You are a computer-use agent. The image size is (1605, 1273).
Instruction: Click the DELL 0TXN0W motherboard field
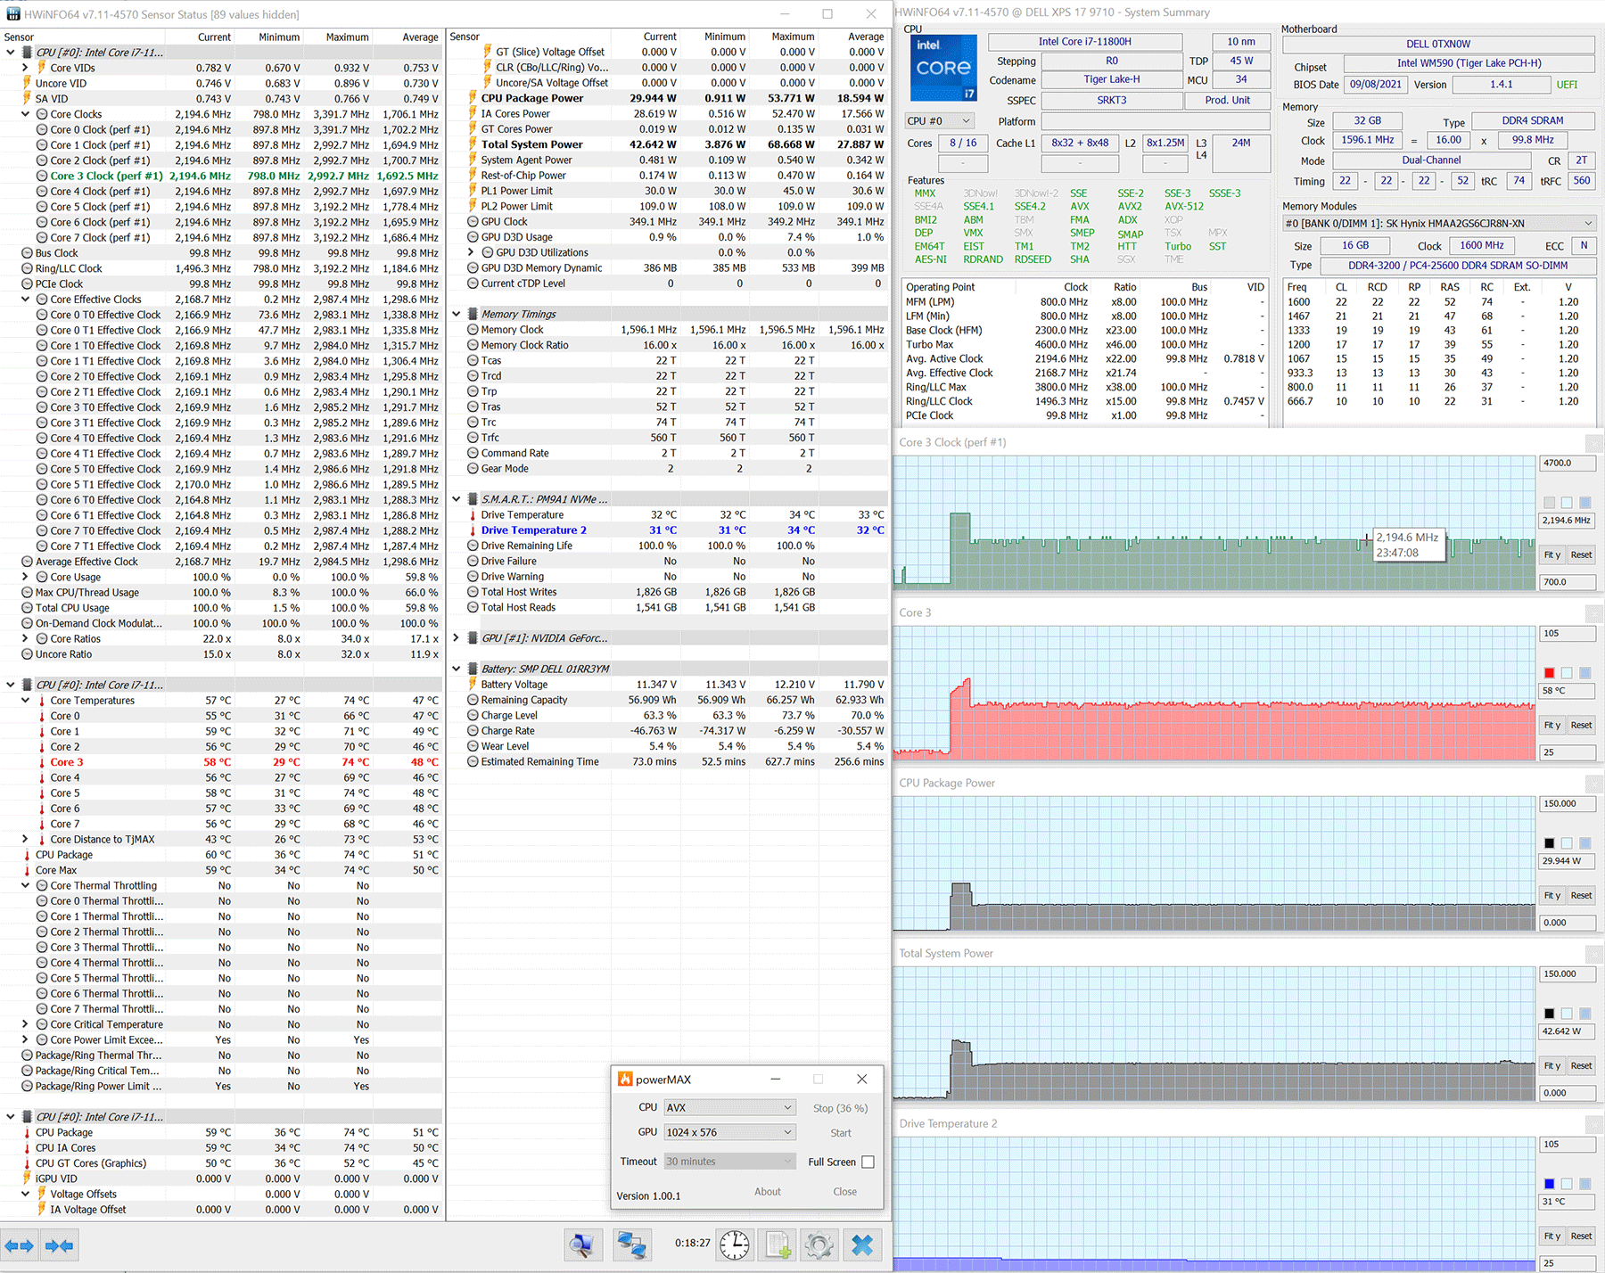[x=1438, y=44]
